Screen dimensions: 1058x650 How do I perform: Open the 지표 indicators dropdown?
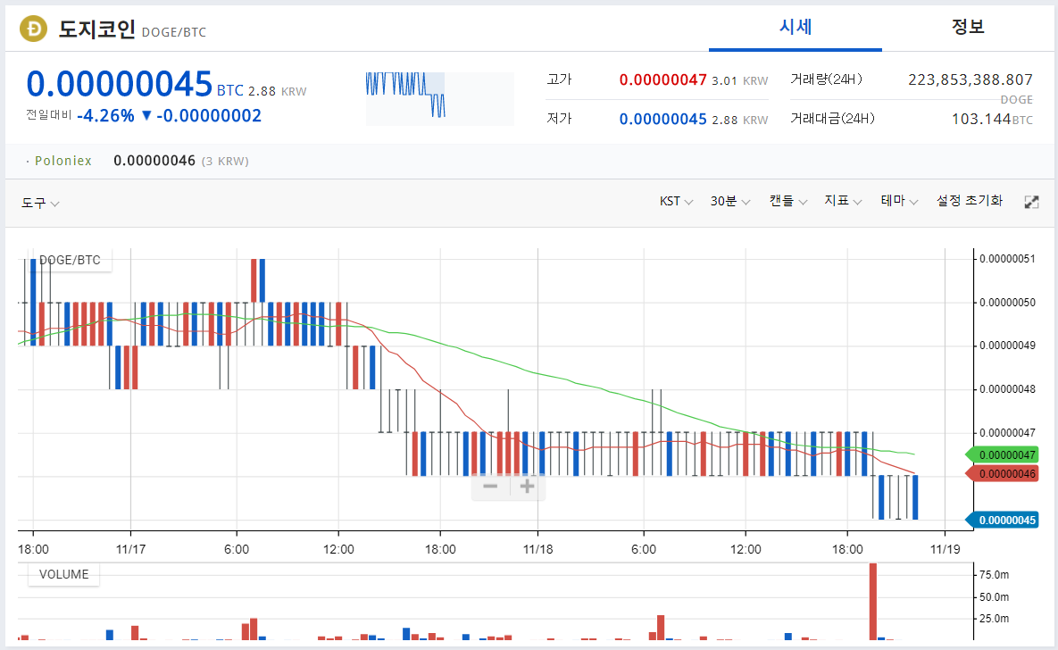click(x=844, y=201)
